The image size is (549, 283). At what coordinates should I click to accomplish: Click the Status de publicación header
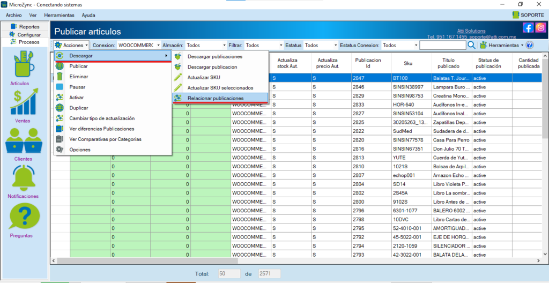pyautogui.click(x=492, y=63)
